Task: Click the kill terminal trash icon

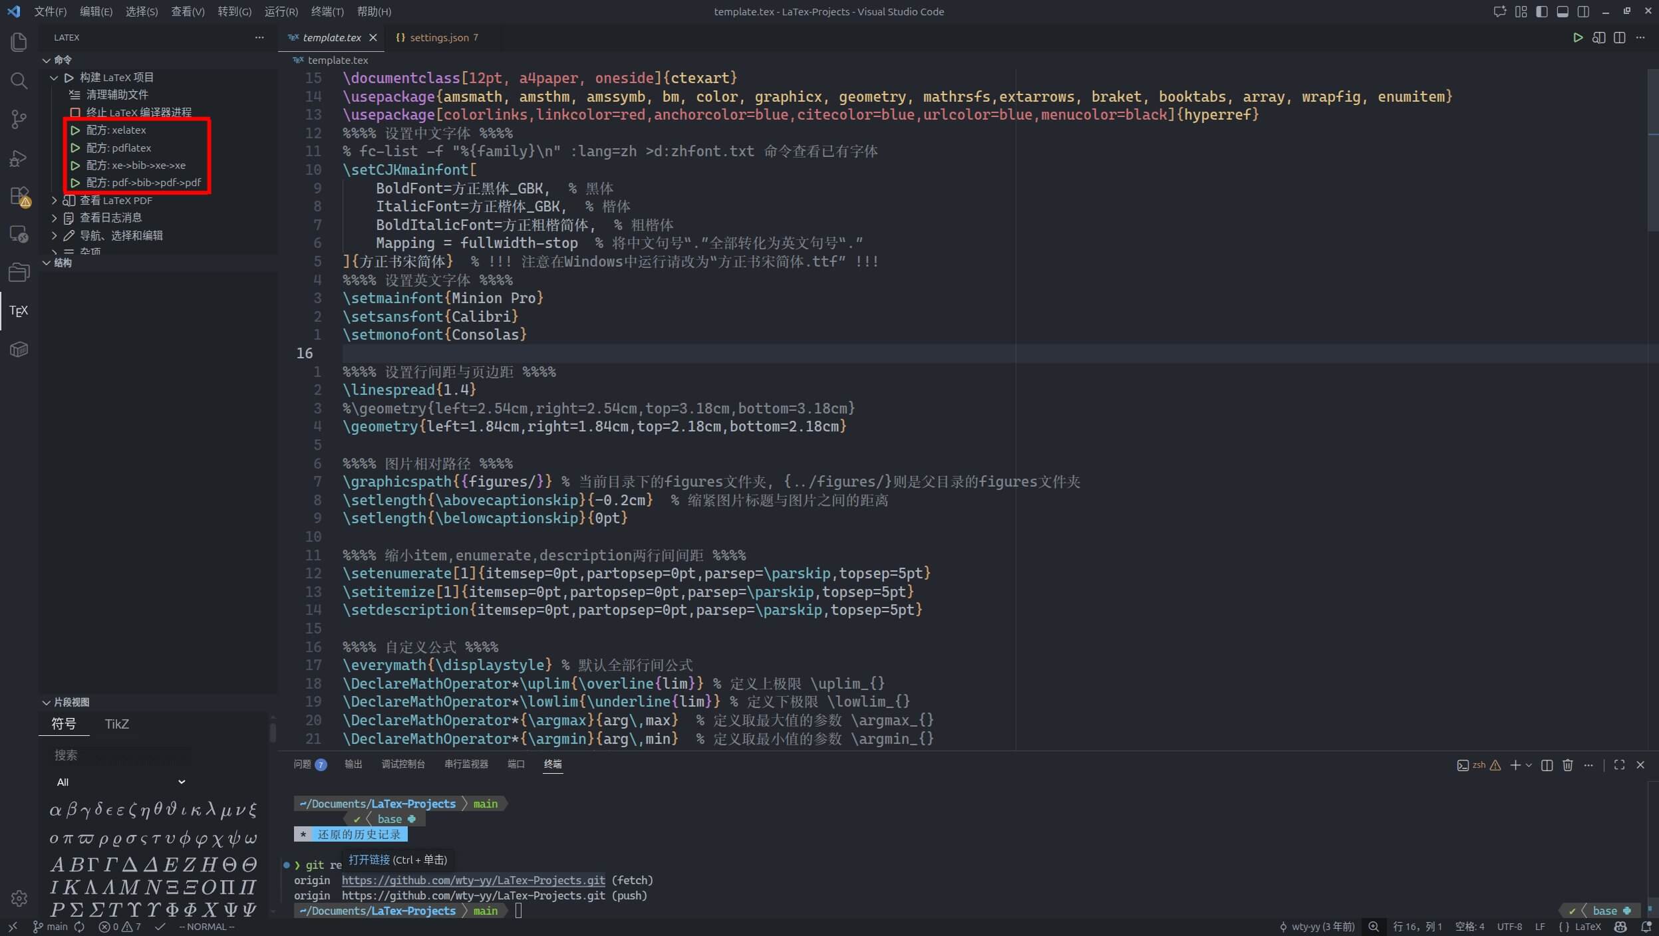Action: pyautogui.click(x=1568, y=765)
